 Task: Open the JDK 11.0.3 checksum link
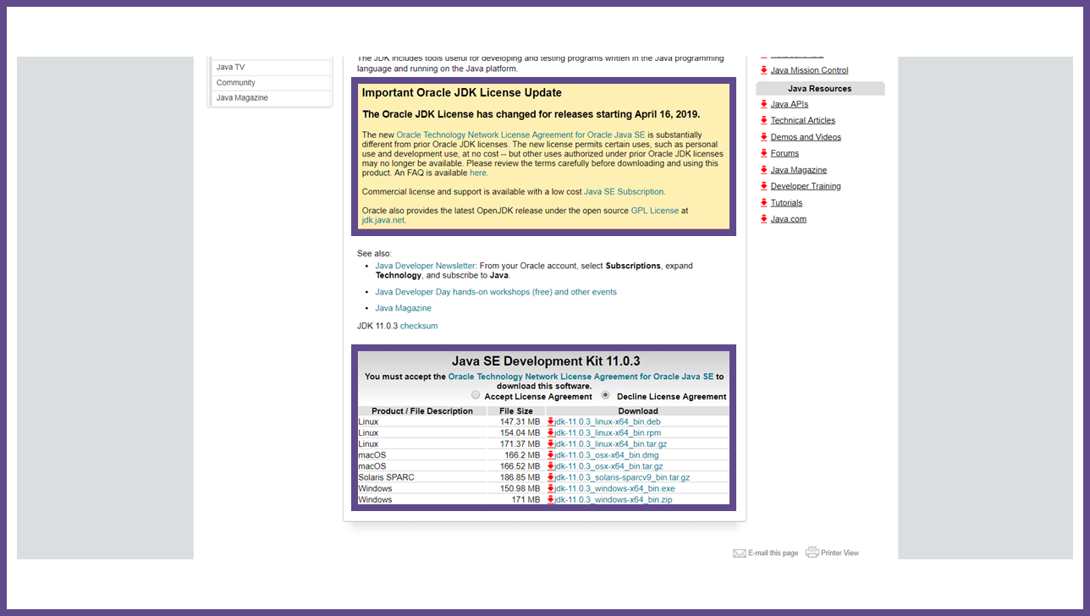point(419,326)
